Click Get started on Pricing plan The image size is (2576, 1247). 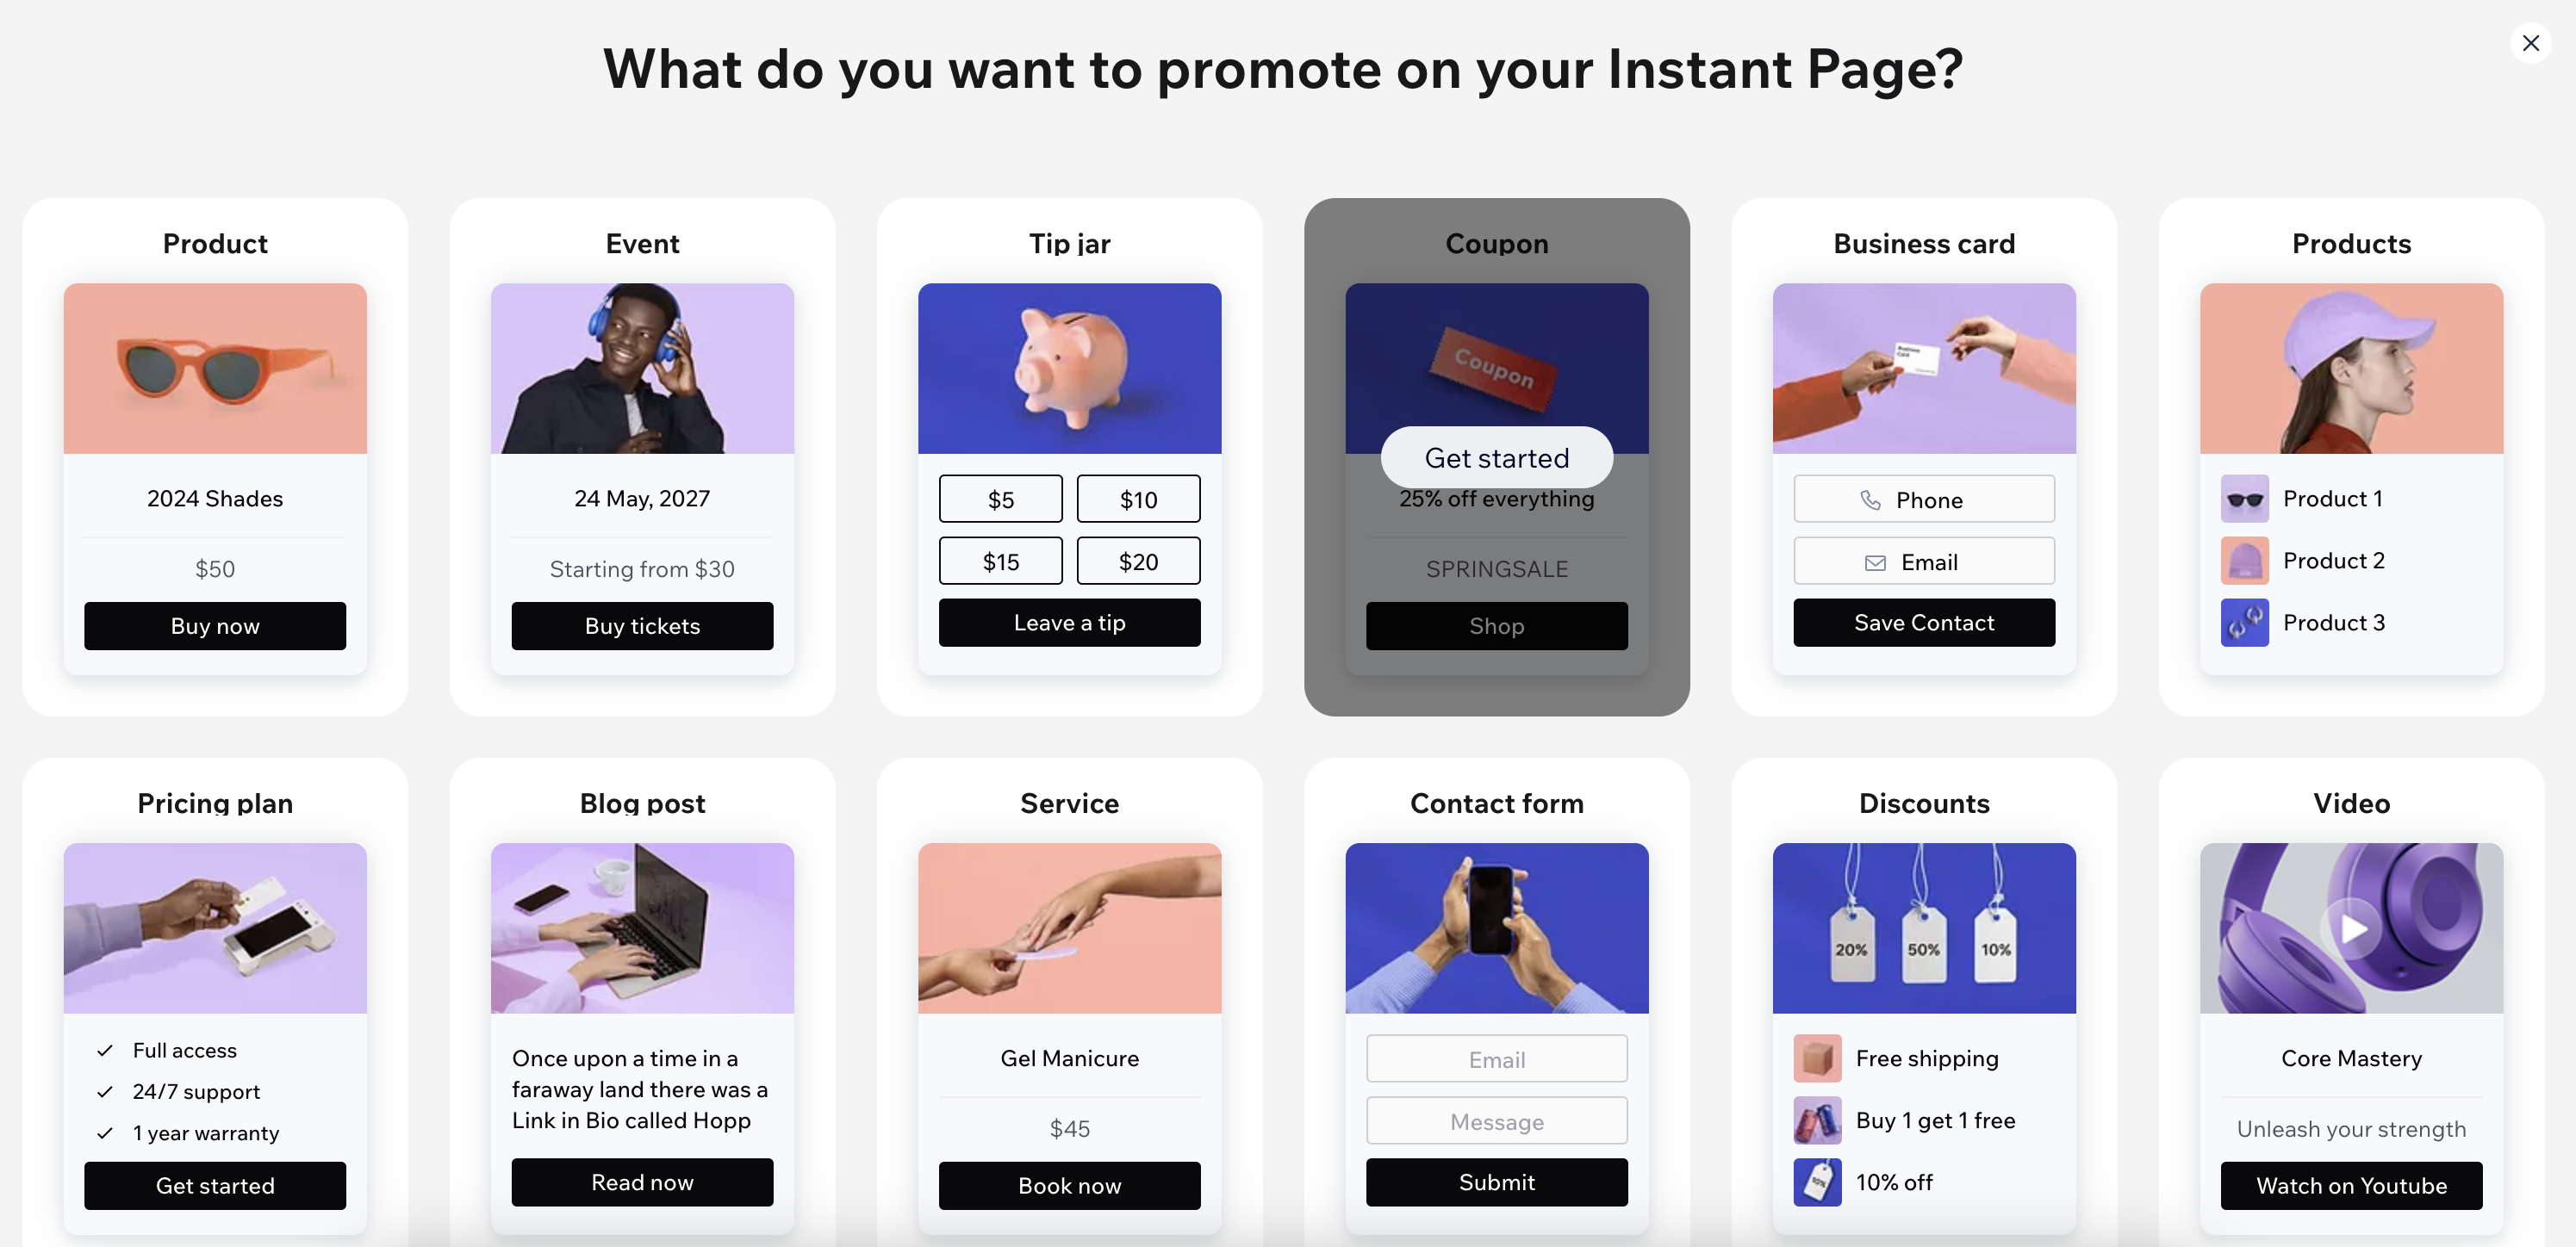[214, 1185]
